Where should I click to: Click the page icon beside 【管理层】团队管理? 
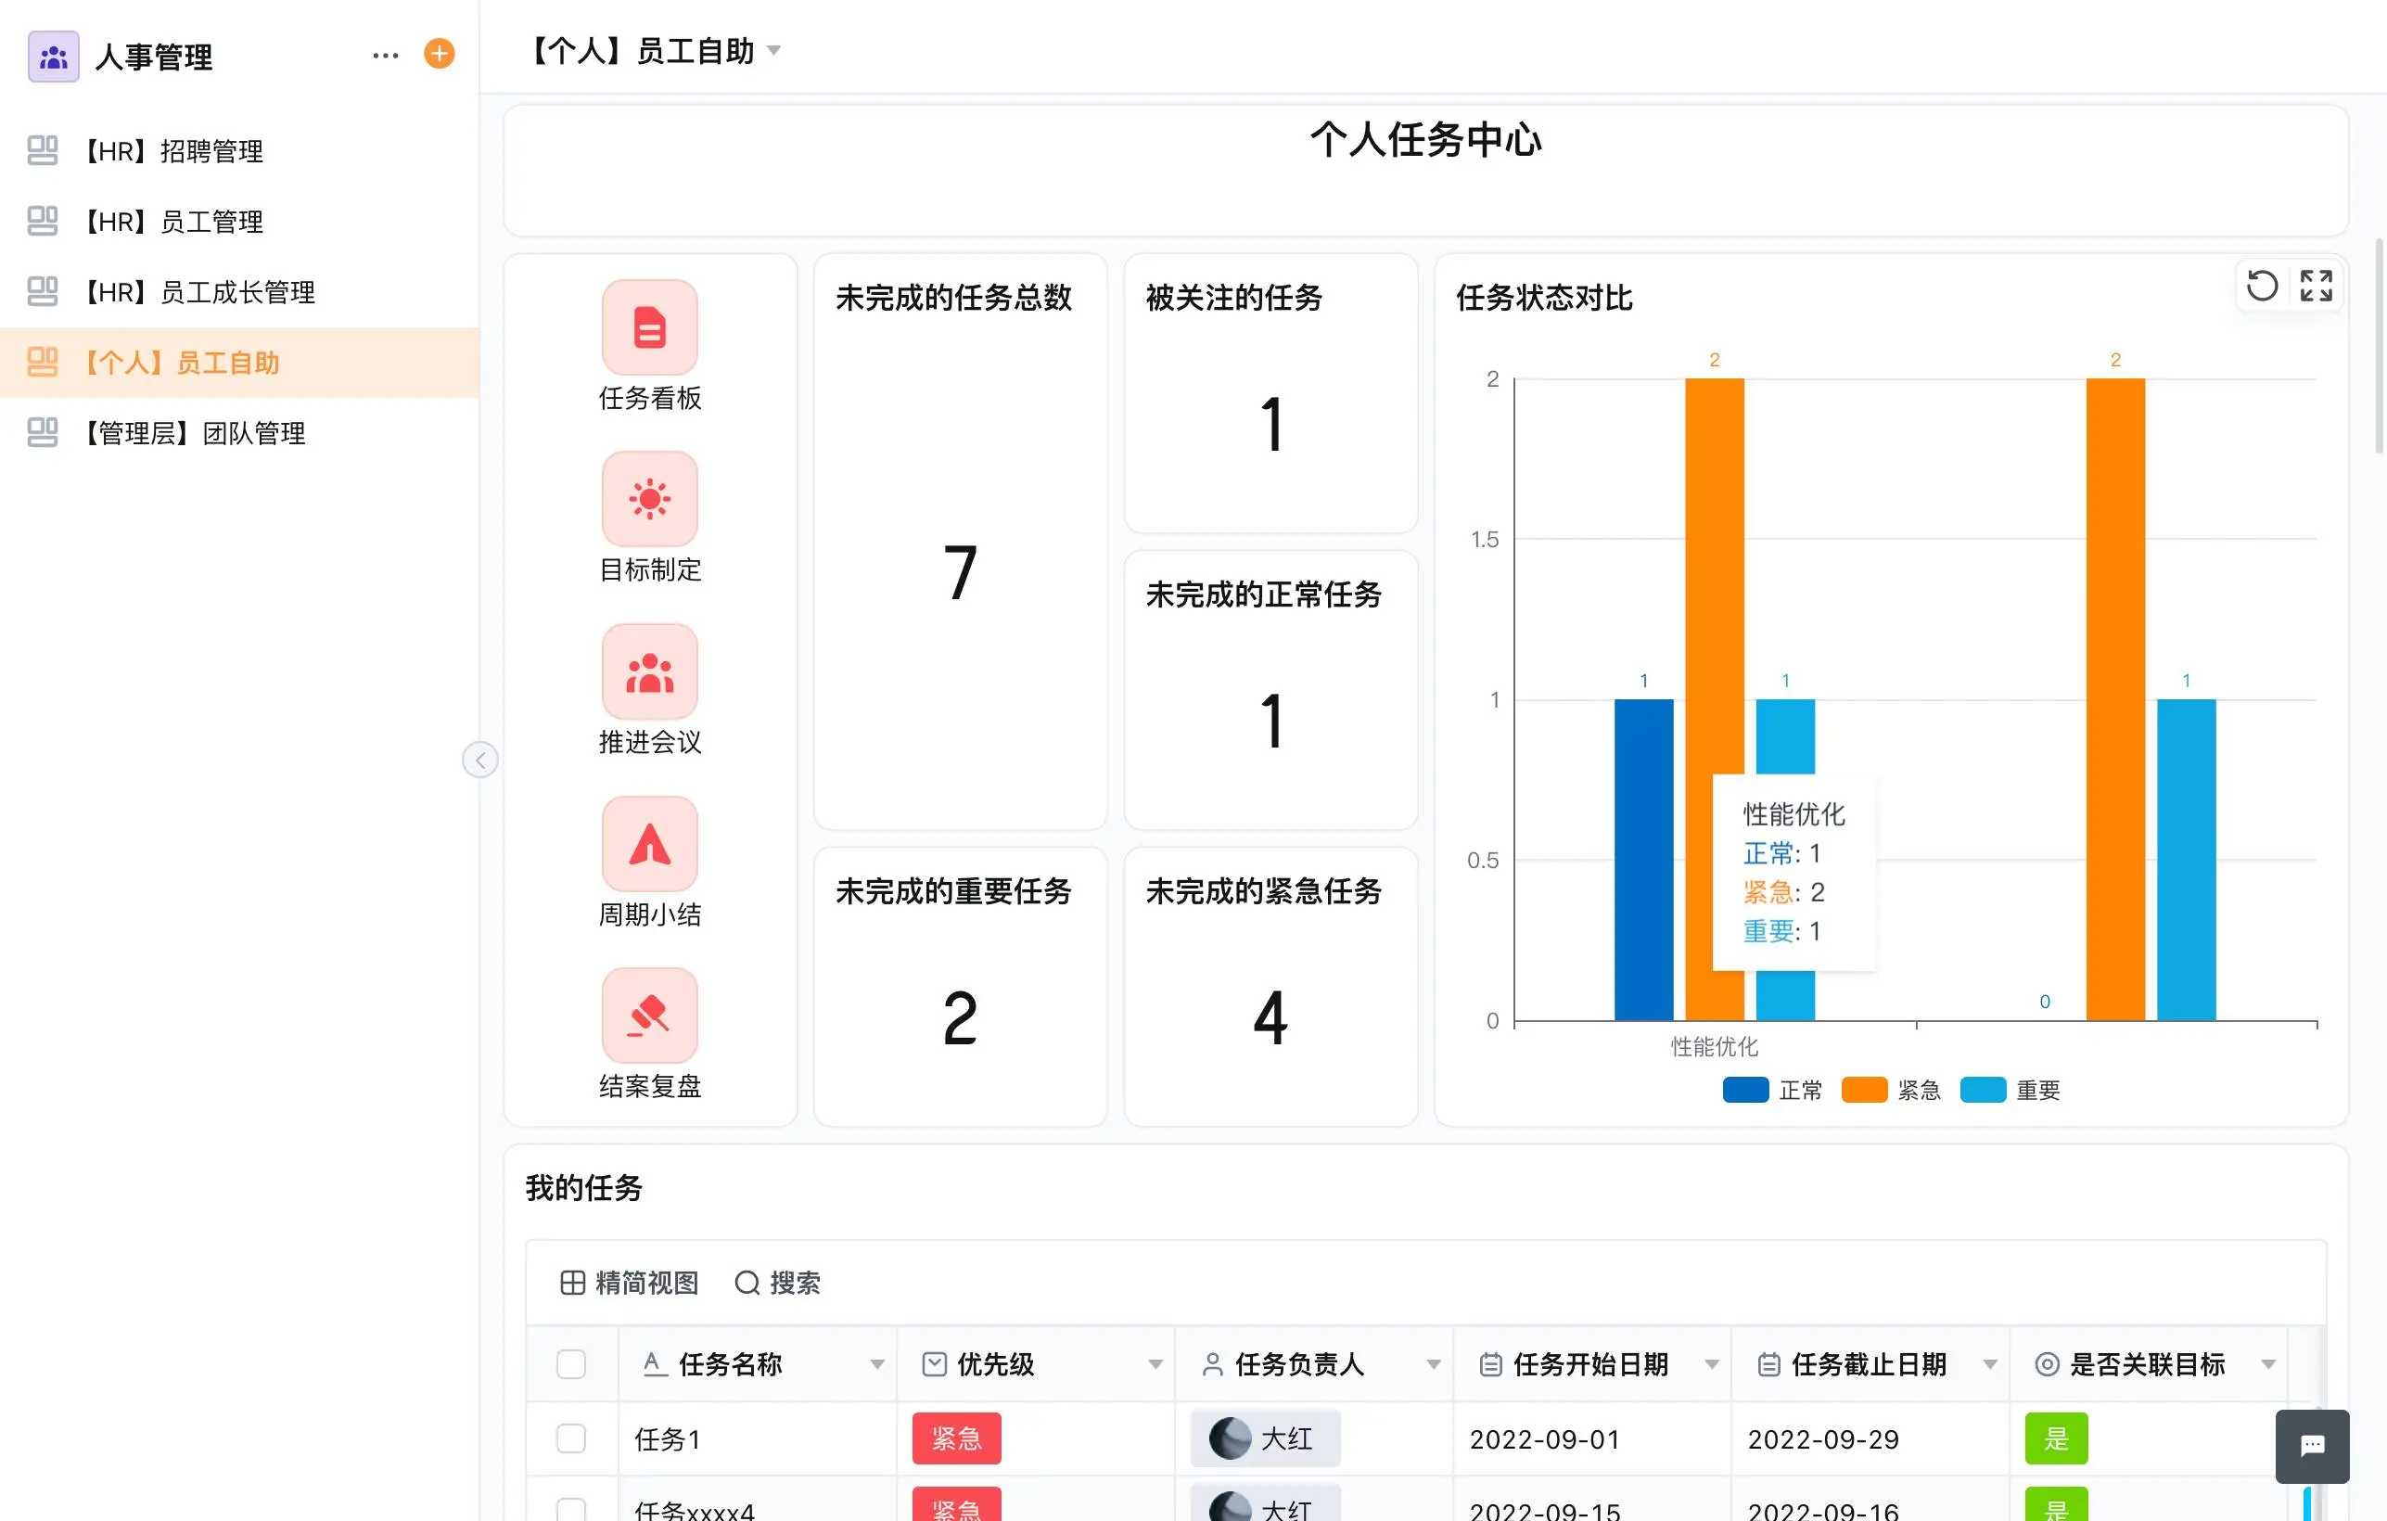[x=43, y=432]
